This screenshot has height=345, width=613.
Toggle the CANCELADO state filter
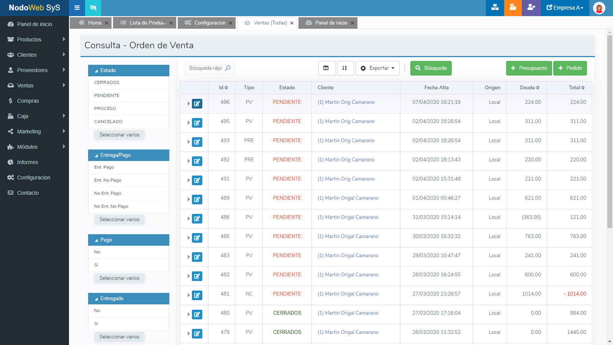point(108,122)
